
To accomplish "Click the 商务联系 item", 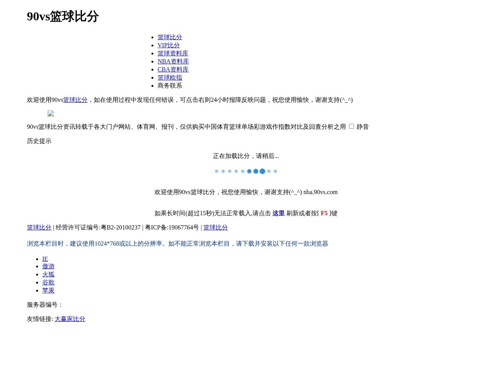I will pos(170,85).
